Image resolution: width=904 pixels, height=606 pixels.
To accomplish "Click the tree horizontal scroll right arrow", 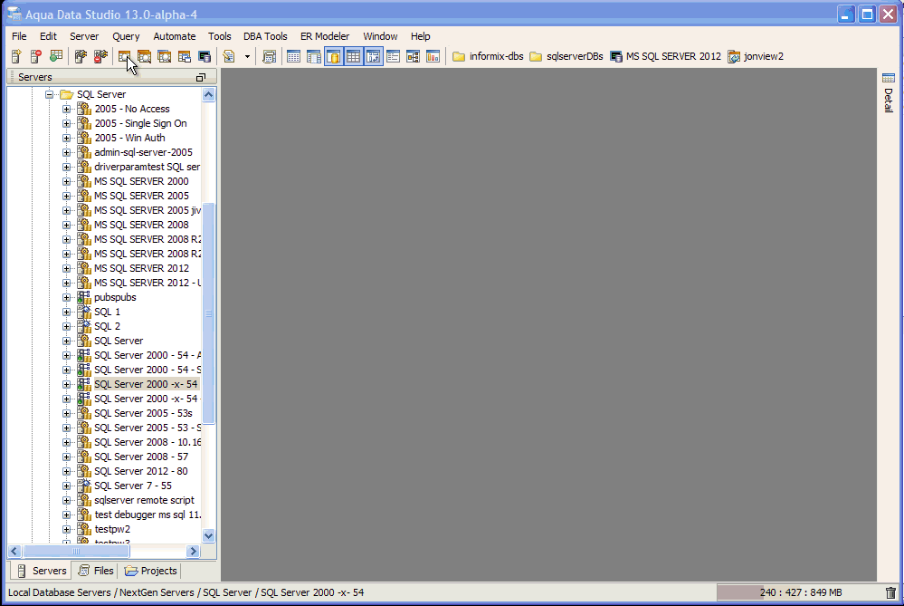I will tap(194, 551).
